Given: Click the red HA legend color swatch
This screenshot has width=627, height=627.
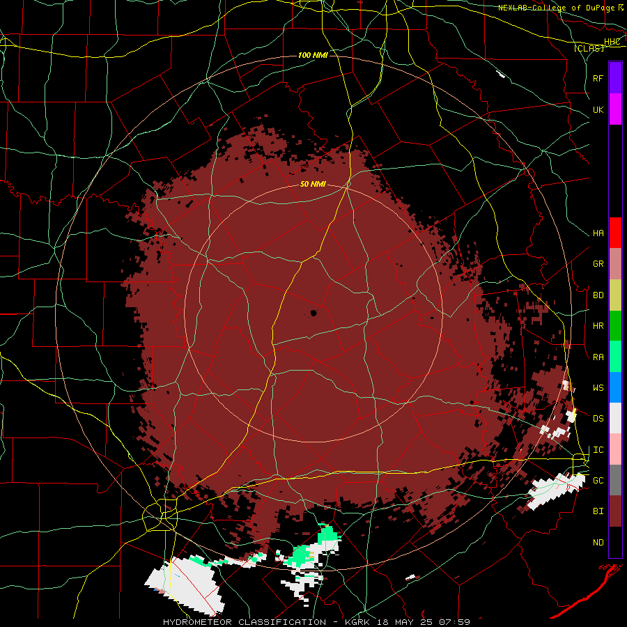Looking at the screenshot, I should [615, 233].
